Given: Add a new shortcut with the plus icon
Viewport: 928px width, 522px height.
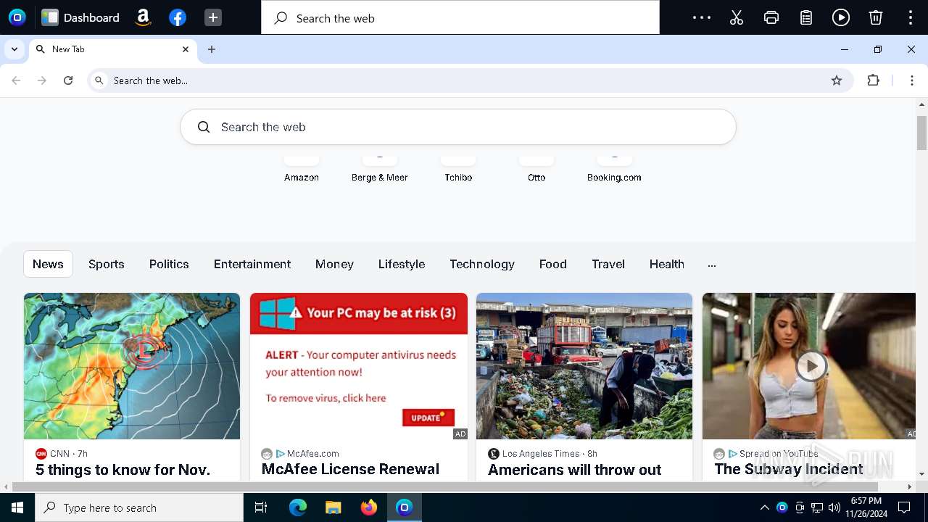Looking at the screenshot, I should tap(212, 17).
